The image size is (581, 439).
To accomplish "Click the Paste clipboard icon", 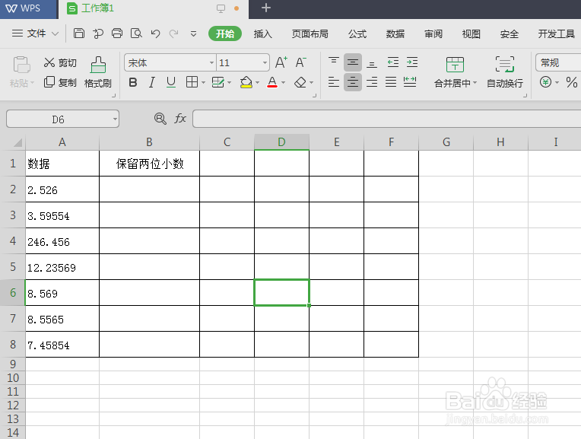I will tap(21, 65).
